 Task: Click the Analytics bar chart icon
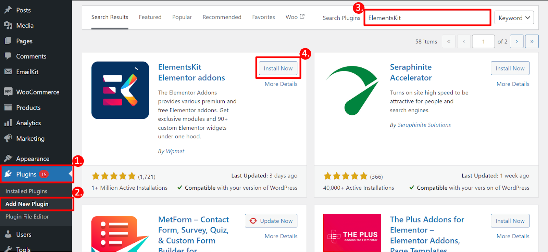(8, 123)
